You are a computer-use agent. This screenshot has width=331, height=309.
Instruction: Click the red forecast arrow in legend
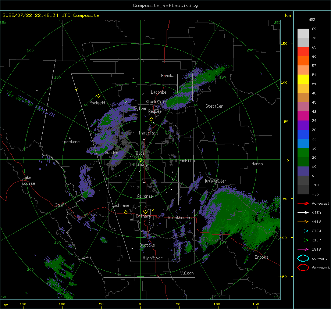[x=303, y=203]
